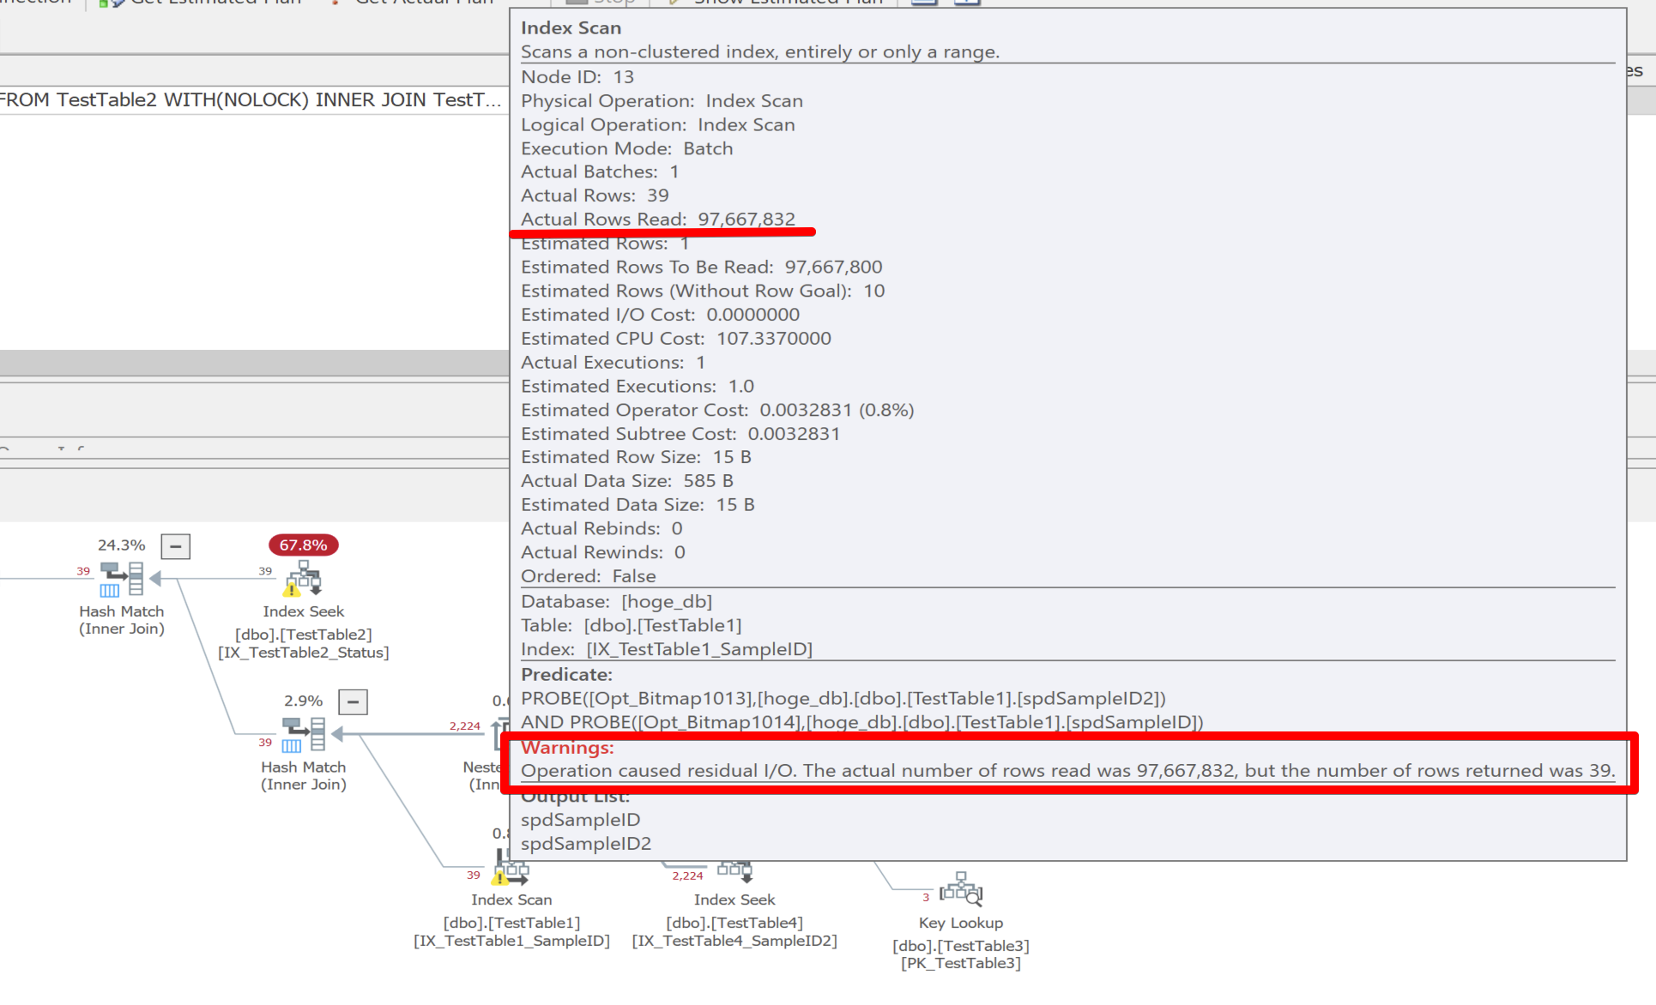Collapse the 24.3% Hash Match subtree
The image size is (1656, 1005).
click(x=176, y=546)
